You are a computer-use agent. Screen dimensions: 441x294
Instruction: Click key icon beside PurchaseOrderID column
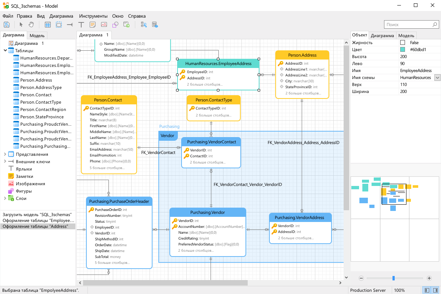click(x=92, y=210)
